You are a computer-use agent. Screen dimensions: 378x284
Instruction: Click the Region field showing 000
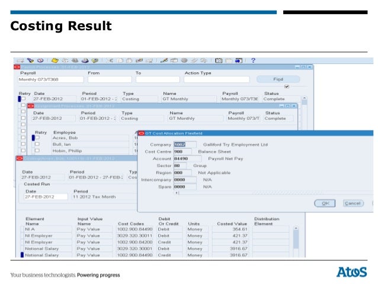(182, 173)
